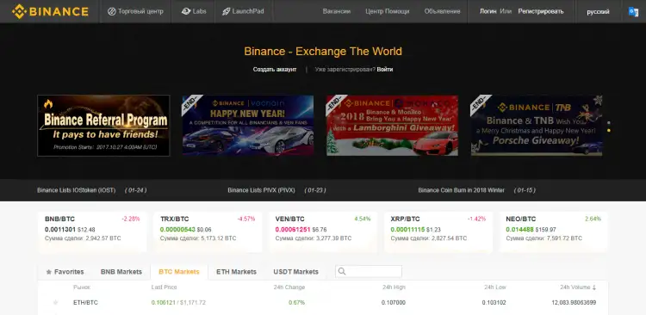Screen dimensions: 646x315
Task: Open Центр Помощи help center
Action: point(388,11)
